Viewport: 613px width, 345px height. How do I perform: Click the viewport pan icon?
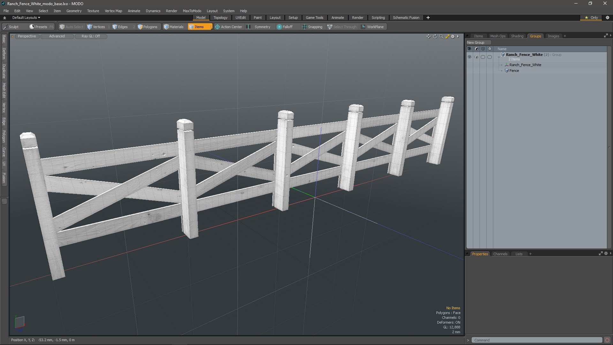pyautogui.click(x=428, y=36)
